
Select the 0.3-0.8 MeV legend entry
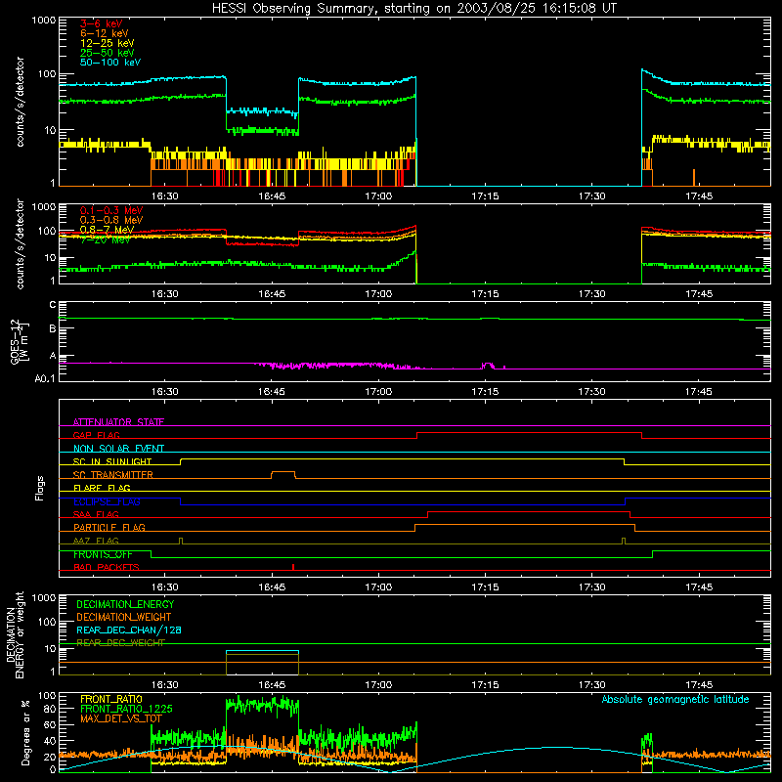(x=111, y=220)
